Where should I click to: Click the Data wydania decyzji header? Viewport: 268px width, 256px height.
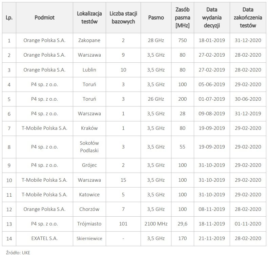tap(212, 18)
